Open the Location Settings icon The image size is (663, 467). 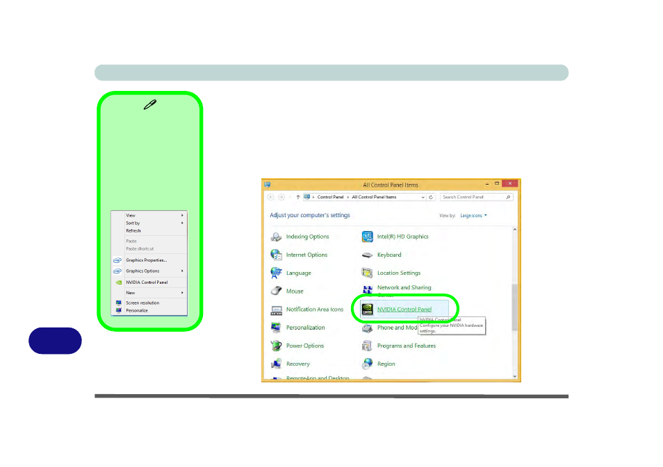[x=367, y=273]
